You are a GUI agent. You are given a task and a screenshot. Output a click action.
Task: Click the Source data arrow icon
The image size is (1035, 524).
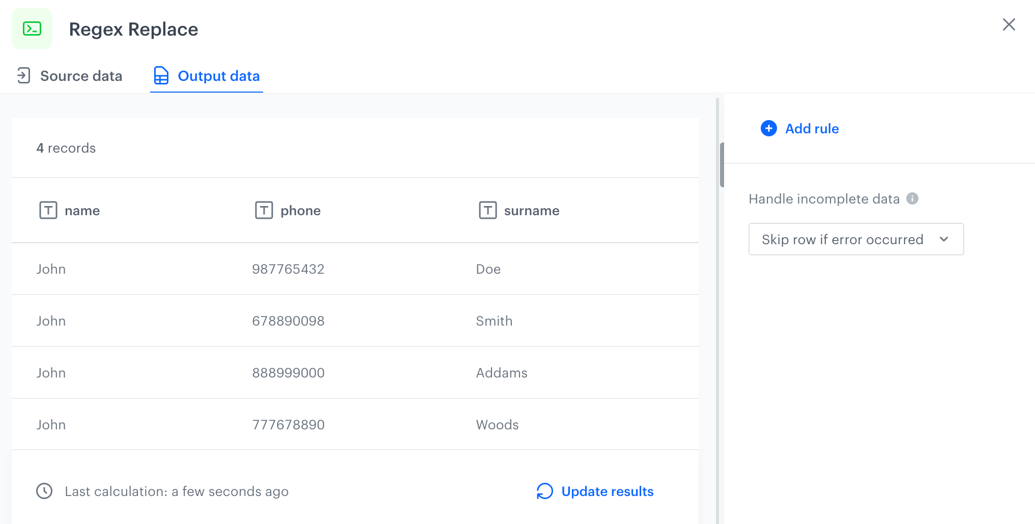(x=23, y=76)
